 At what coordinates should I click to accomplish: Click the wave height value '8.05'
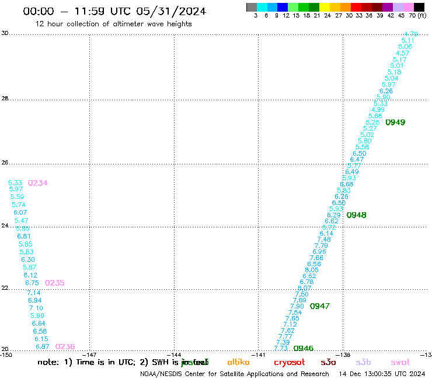(312, 270)
